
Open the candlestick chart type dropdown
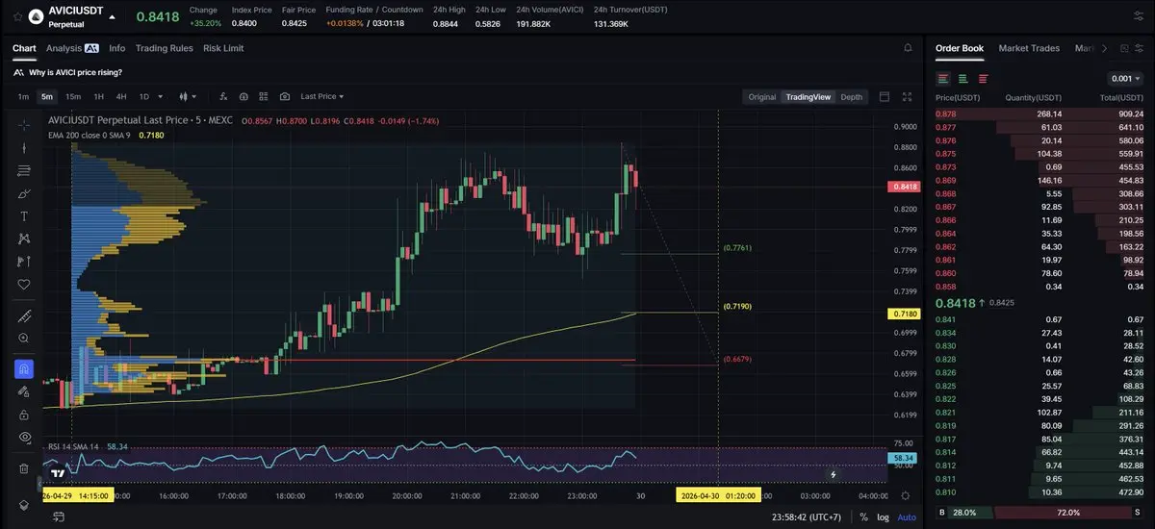point(188,96)
